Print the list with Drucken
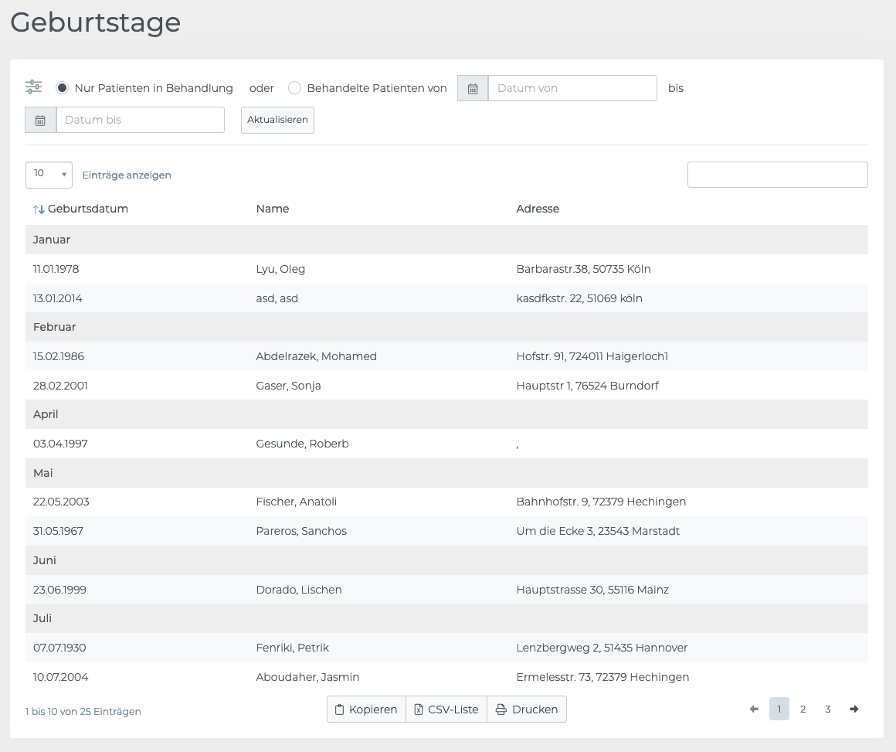This screenshot has width=896, height=752. (527, 709)
